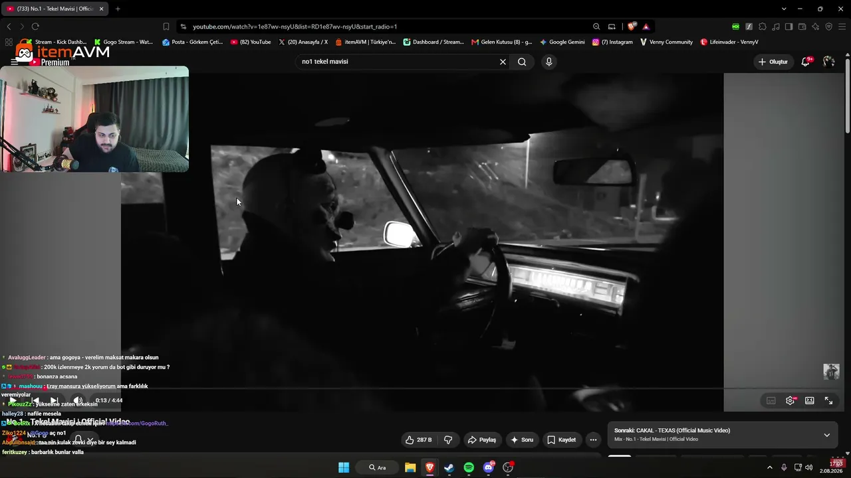Dislike the video
The height and width of the screenshot is (478, 851).
[448, 439]
